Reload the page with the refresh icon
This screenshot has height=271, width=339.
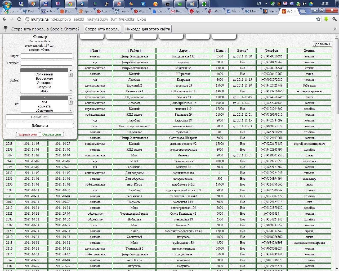click(x=19, y=19)
